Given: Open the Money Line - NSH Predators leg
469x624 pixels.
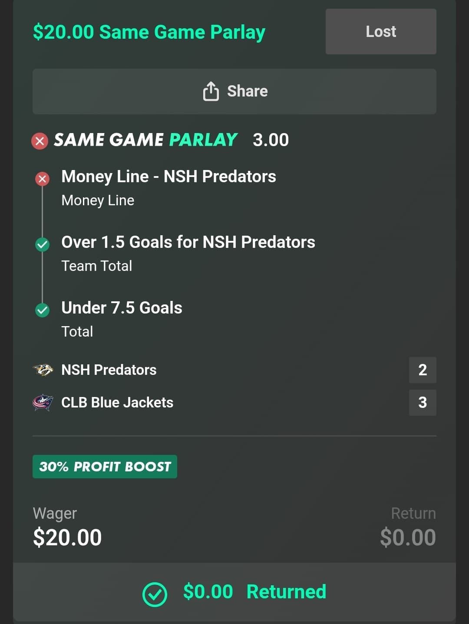Looking at the screenshot, I should point(168,177).
